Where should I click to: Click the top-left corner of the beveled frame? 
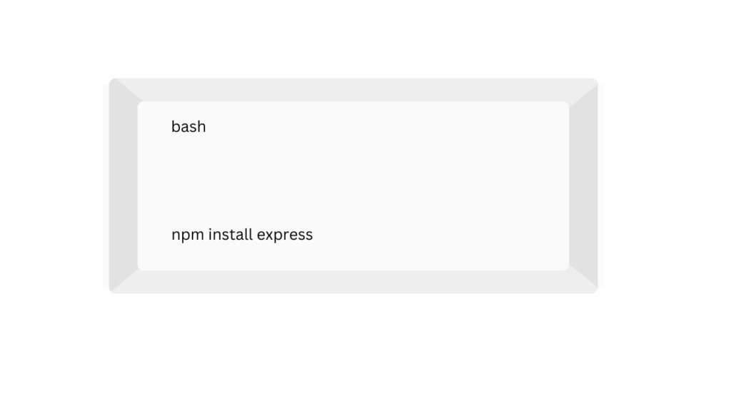click(114, 83)
